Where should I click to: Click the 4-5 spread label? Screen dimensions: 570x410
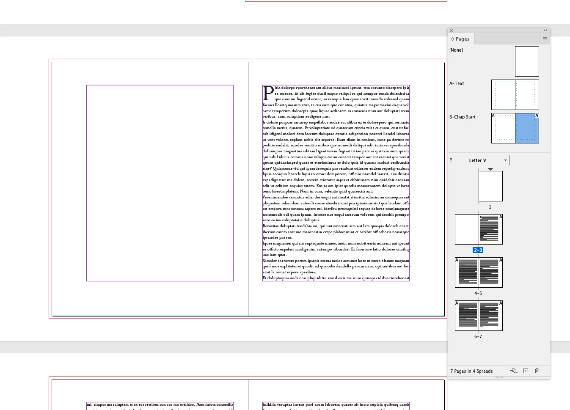478,293
